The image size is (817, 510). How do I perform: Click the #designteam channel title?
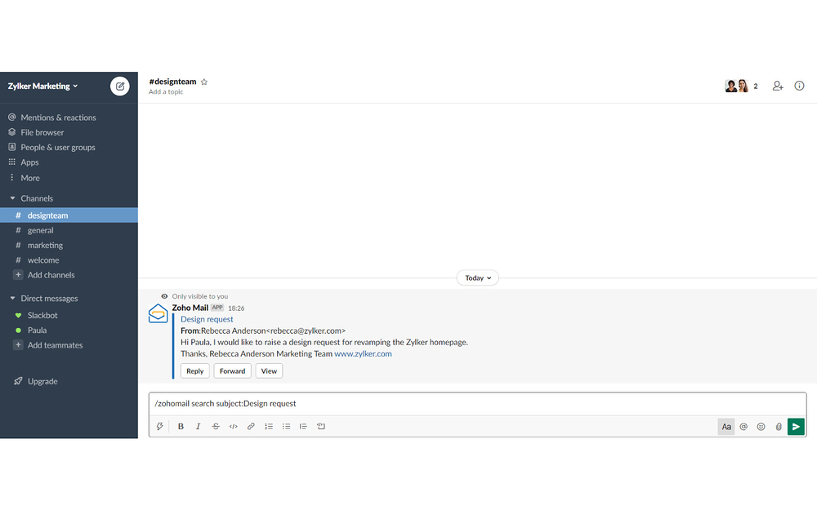(172, 82)
